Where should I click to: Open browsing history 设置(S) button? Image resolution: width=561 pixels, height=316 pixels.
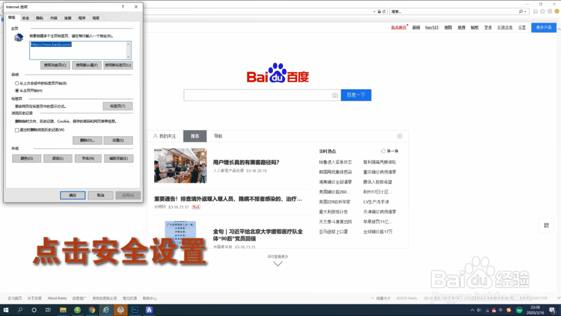(x=118, y=140)
